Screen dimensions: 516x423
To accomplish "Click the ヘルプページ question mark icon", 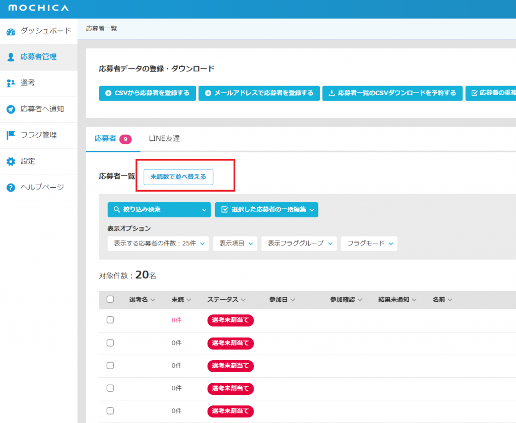I will pos(11,188).
